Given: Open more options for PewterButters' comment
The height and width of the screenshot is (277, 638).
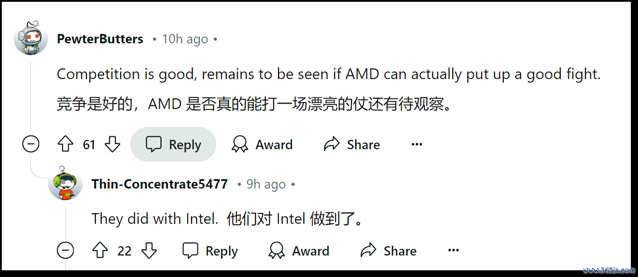Looking at the screenshot, I should [417, 144].
